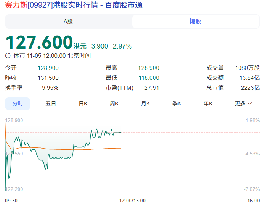Choose the 周K chart period
This screenshot has height=204, width=266.
(114, 104)
